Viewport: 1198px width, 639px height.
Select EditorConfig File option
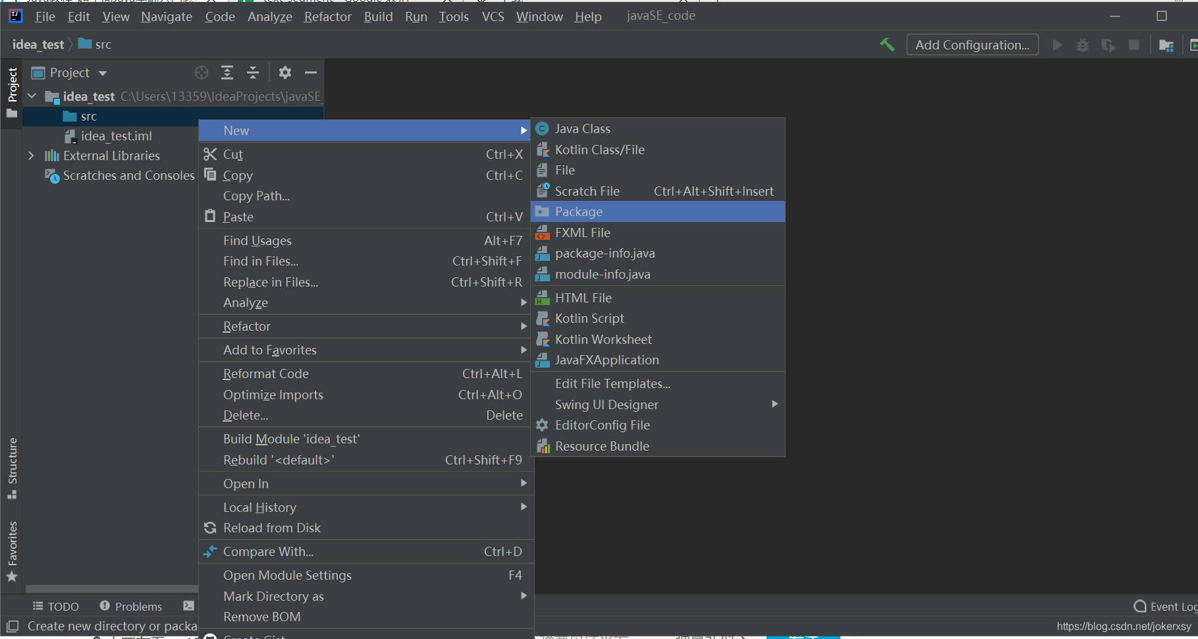[658, 425]
